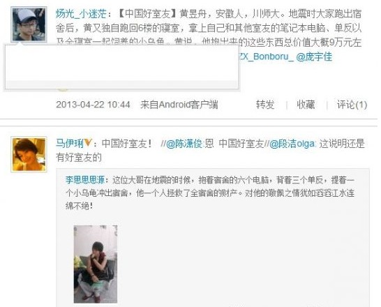Click 收藏 to favorite the post

(306, 105)
